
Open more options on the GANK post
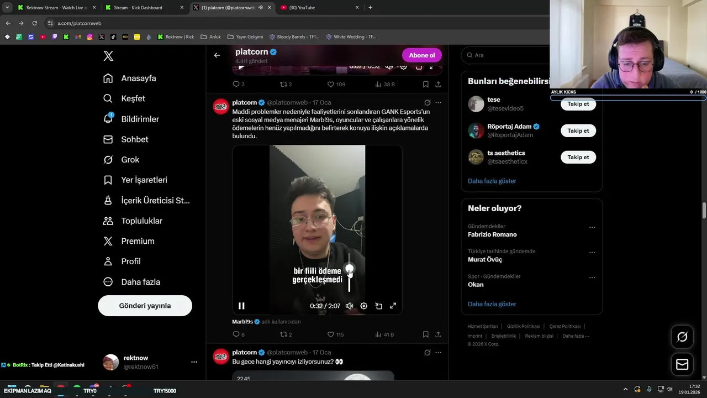tap(438, 103)
